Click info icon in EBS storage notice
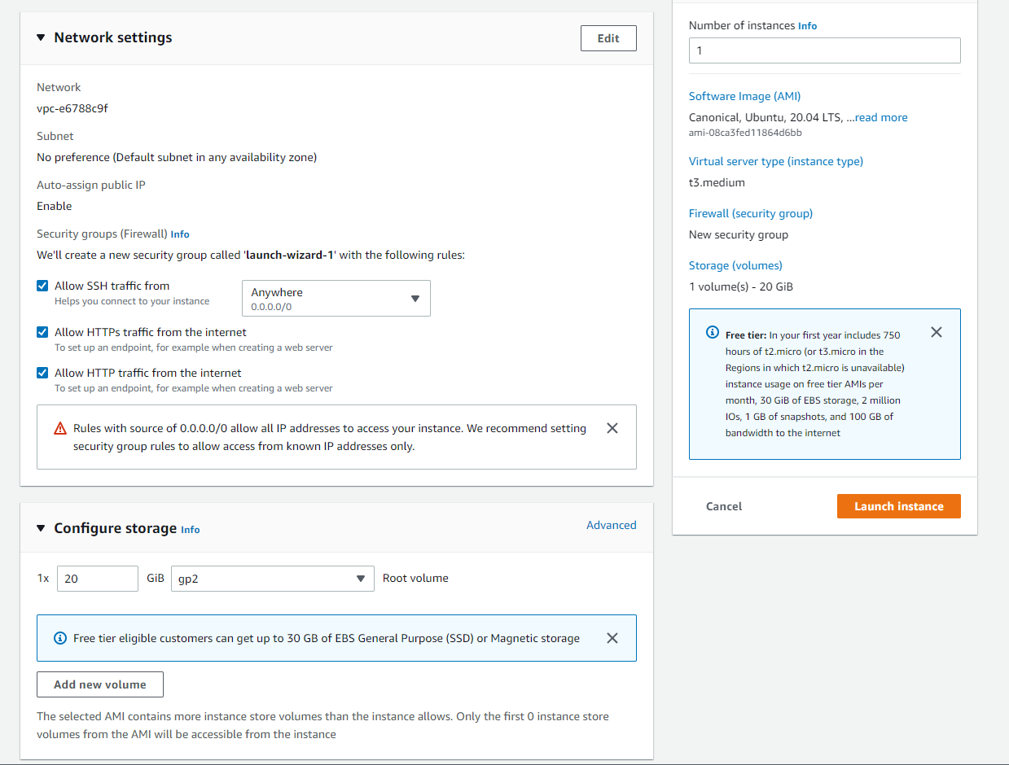Image resolution: width=1009 pixels, height=765 pixels. pyautogui.click(x=59, y=638)
